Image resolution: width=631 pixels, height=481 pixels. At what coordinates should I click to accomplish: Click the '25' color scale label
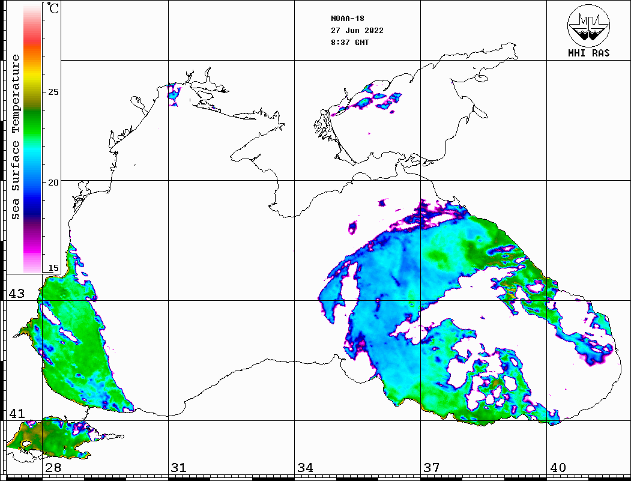point(53,92)
